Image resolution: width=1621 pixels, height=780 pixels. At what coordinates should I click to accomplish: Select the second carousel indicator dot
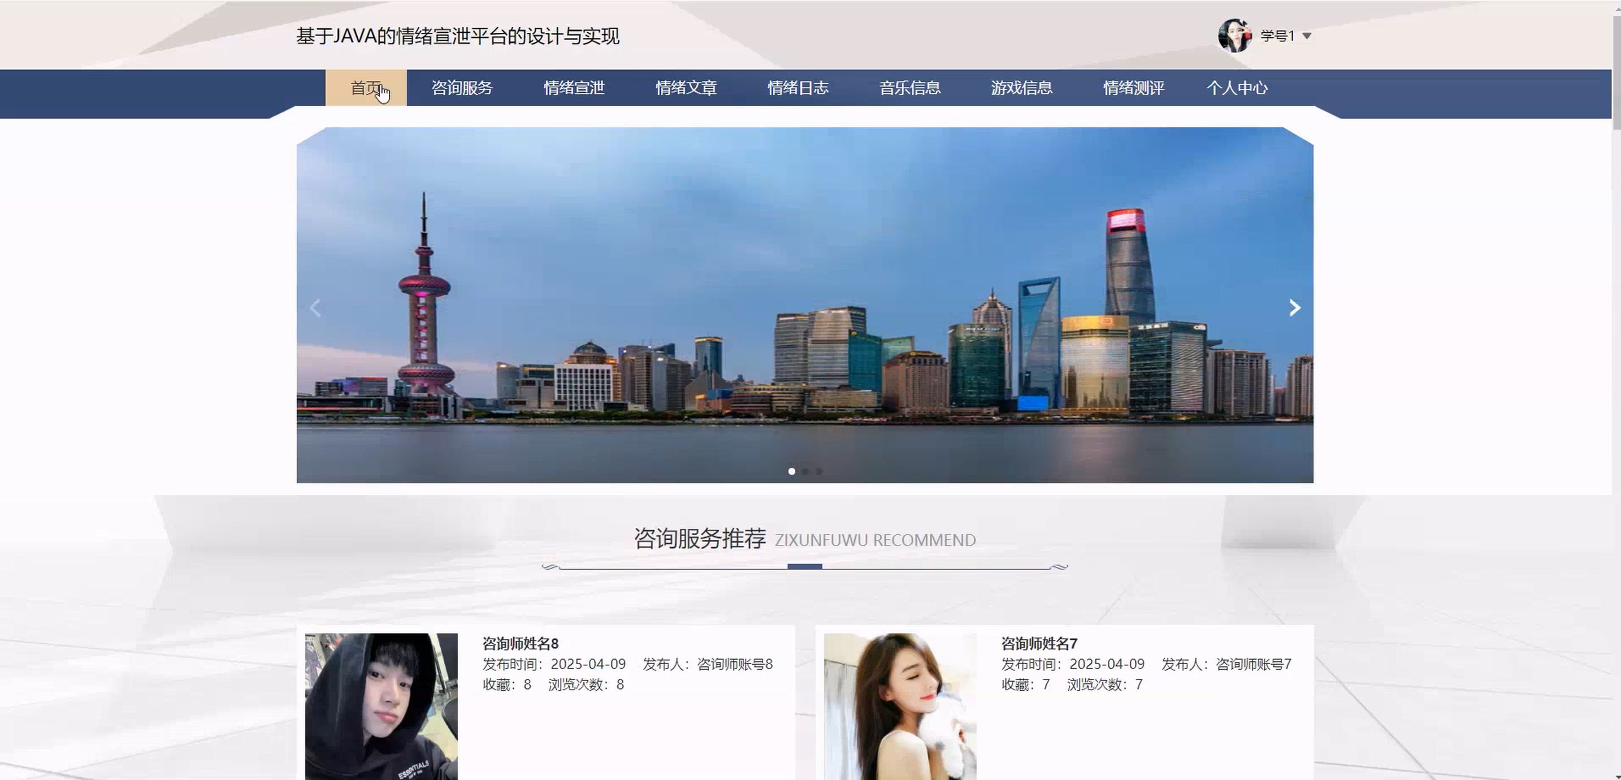point(805,471)
